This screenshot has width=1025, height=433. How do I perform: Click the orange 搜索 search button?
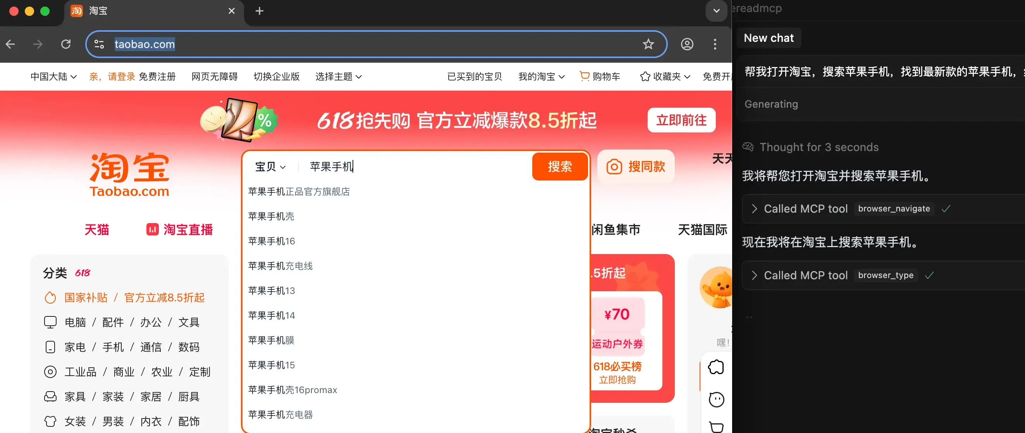pyautogui.click(x=559, y=167)
